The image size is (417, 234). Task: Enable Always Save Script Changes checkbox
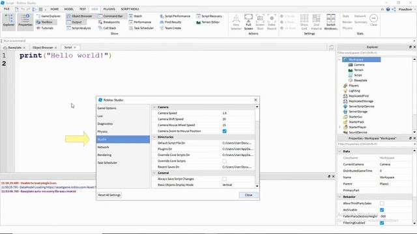coord(224,179)
